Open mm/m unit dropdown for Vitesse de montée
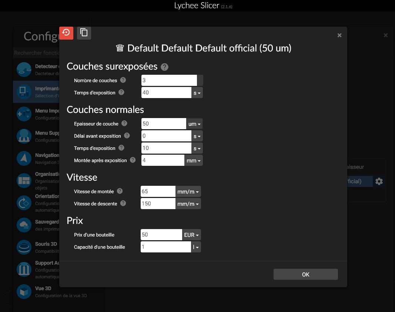The width and height of the screenshot is (395, 312). 188,192
